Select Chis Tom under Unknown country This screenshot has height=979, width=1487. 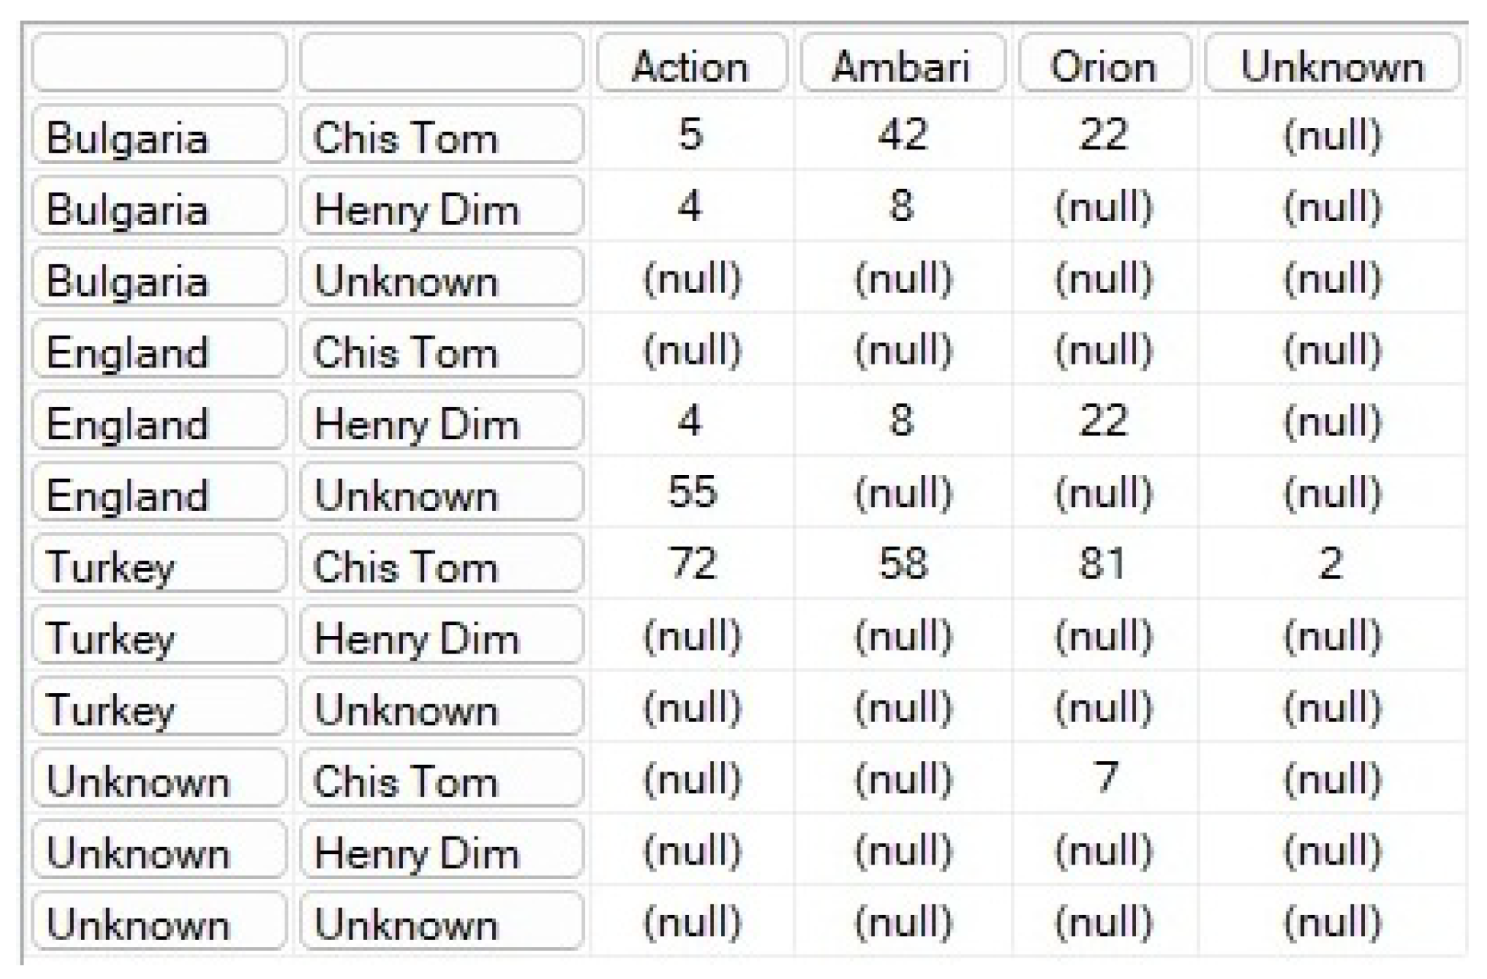[442, 778]
